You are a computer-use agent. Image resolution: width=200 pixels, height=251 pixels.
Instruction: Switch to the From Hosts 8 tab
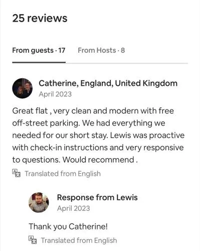pyautogui.click(x=101, y=50)
